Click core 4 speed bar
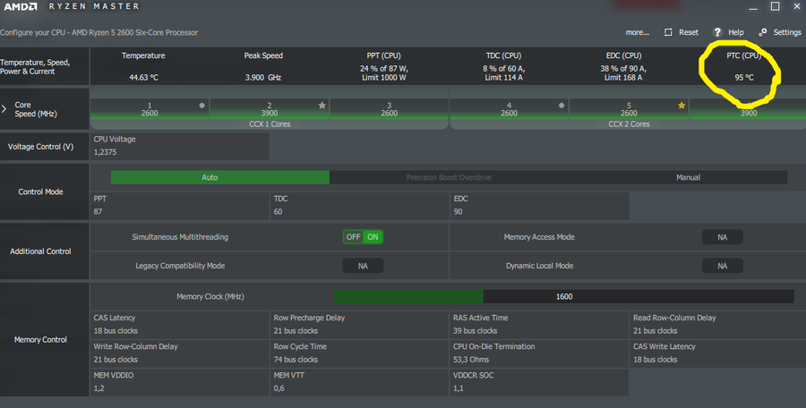 coord(509,109)
